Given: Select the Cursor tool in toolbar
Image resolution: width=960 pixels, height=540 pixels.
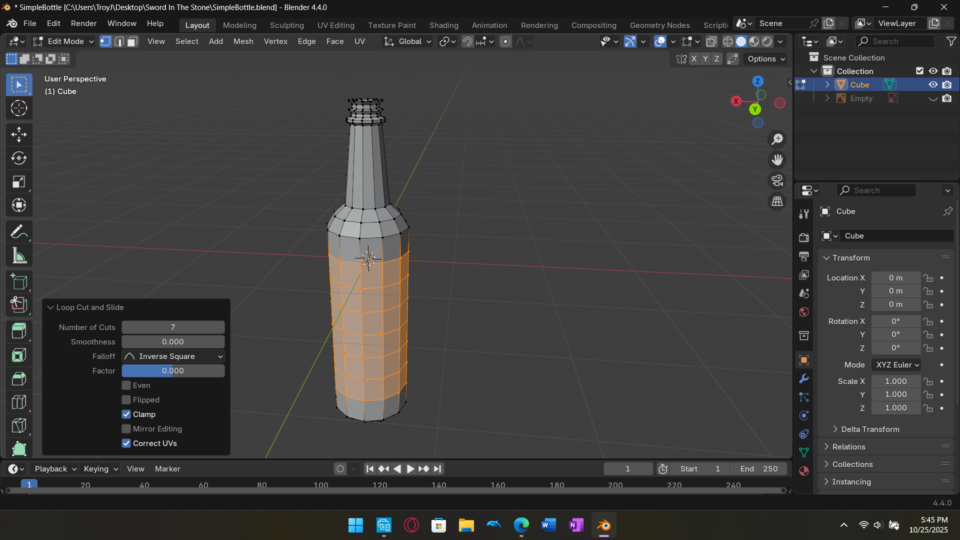Looking at the screenshot, I should (x=19, y=108).
